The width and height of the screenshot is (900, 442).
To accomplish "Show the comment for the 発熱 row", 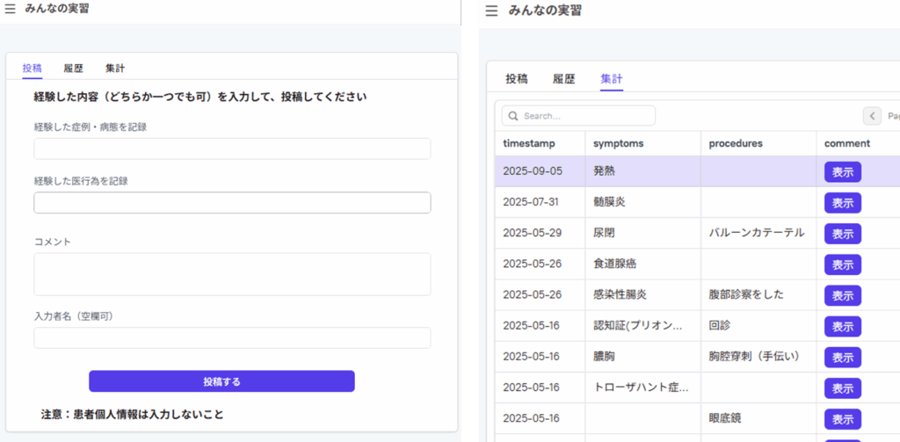I will (x=842, y=172).
